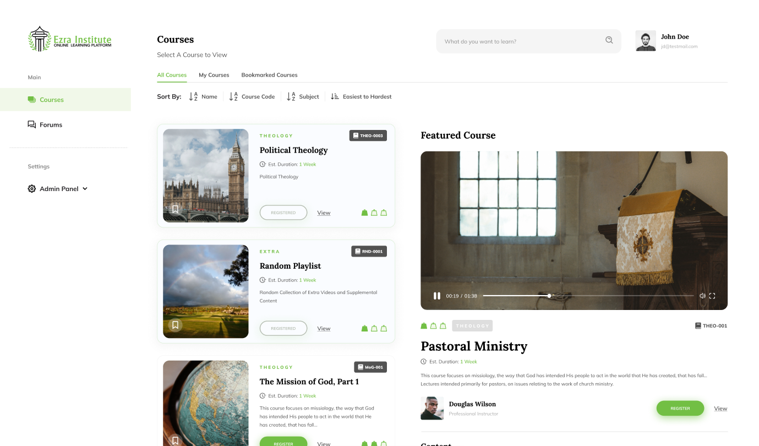Click the jd@testmail.com email text
This screenshot has width=759, height=446.
click(679, 47)
